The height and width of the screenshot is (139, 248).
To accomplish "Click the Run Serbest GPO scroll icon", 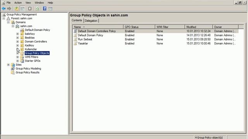I will click(76, 39).
